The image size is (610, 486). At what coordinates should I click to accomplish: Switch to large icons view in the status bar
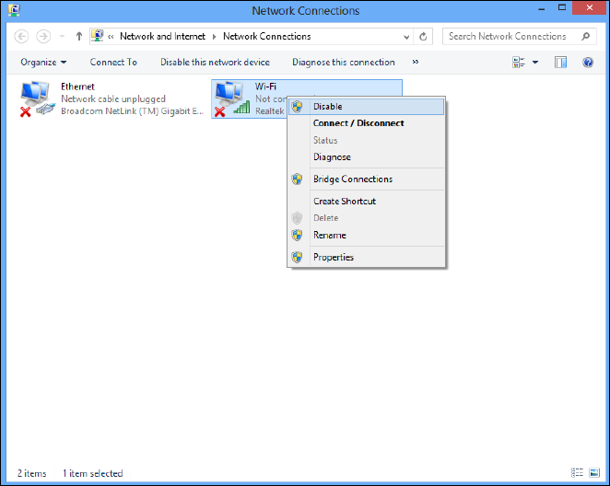[x=594, y=473]
